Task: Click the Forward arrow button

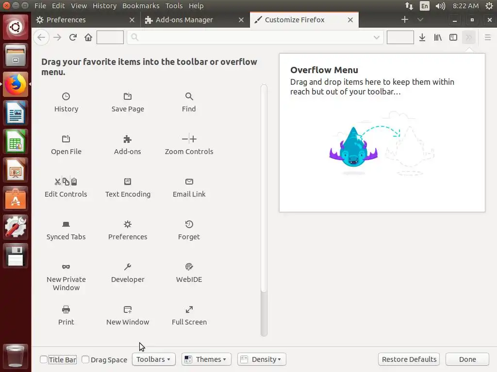Action: click(57, 37)
